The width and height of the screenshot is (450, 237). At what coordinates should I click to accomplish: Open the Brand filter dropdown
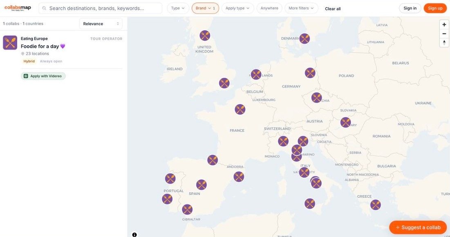click(205, 8)
